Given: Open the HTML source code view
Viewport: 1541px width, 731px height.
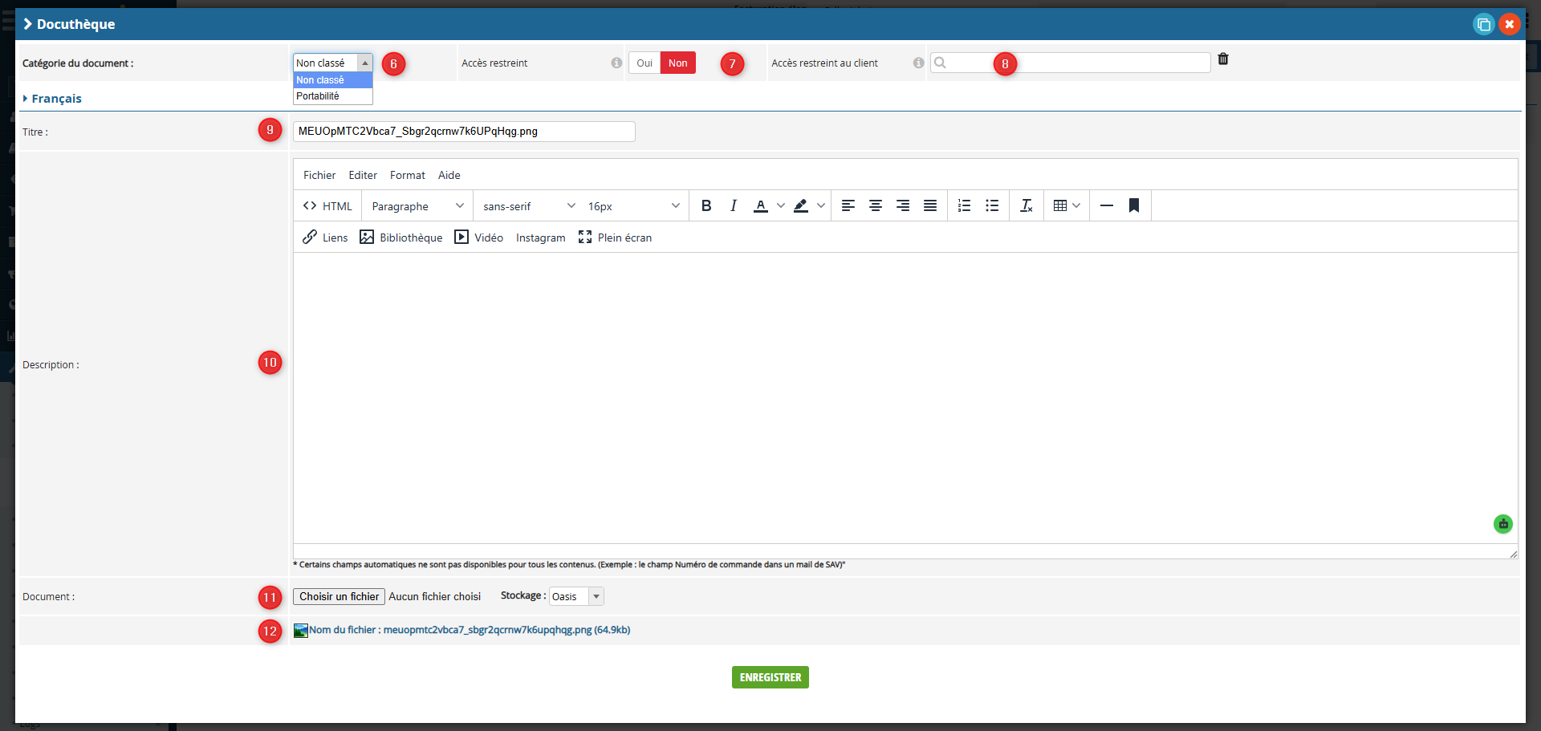Looking at the screenshot, I should pos(327,206).
